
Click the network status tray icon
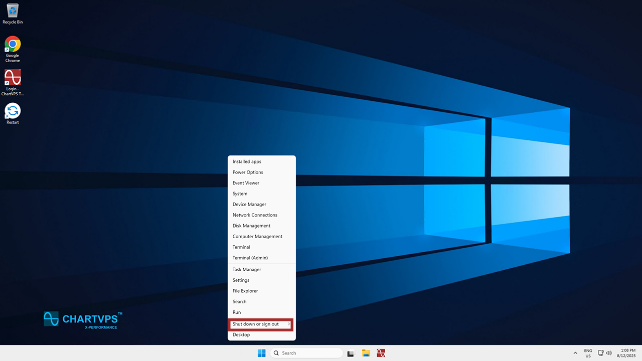[600, 353]
